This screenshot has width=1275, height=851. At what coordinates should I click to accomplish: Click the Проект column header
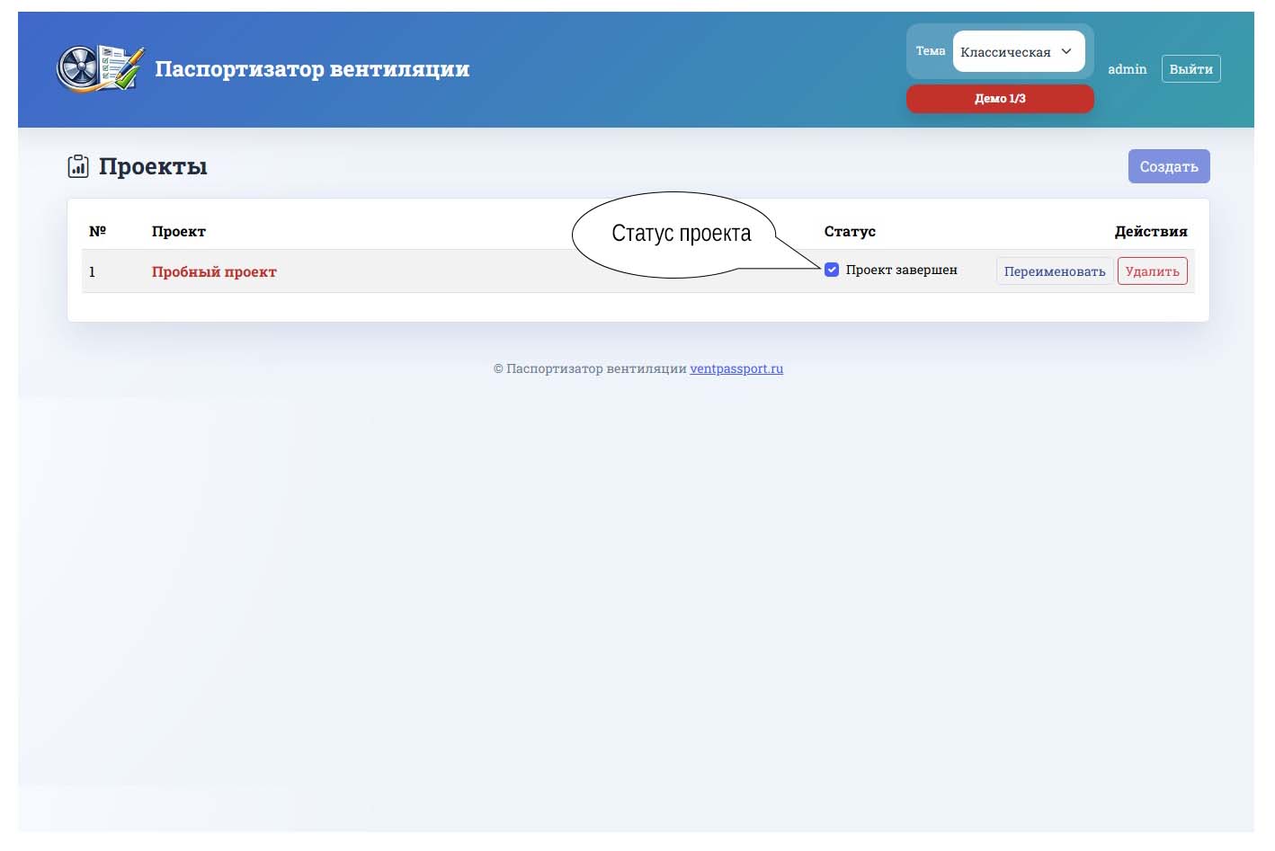[x=178, y=231]
